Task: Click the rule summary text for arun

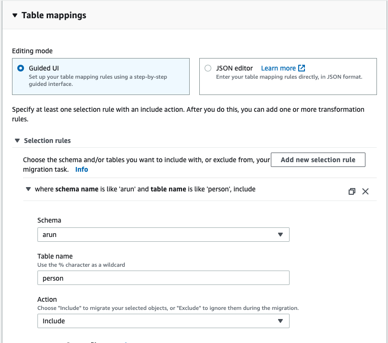Action: tap(145, 189)
